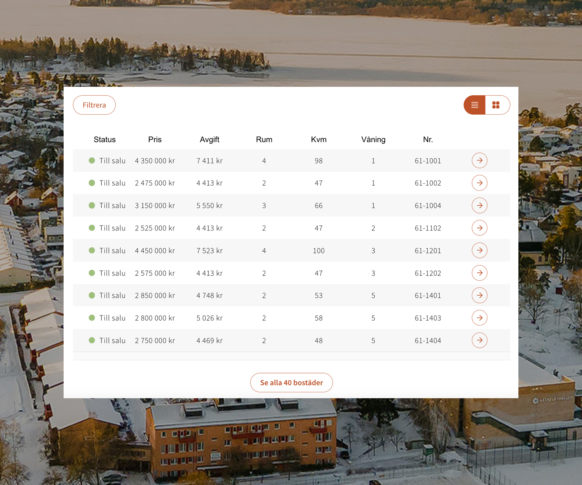Select price 2 800 000 kr

pyautogui.click(x=155, y=318)
